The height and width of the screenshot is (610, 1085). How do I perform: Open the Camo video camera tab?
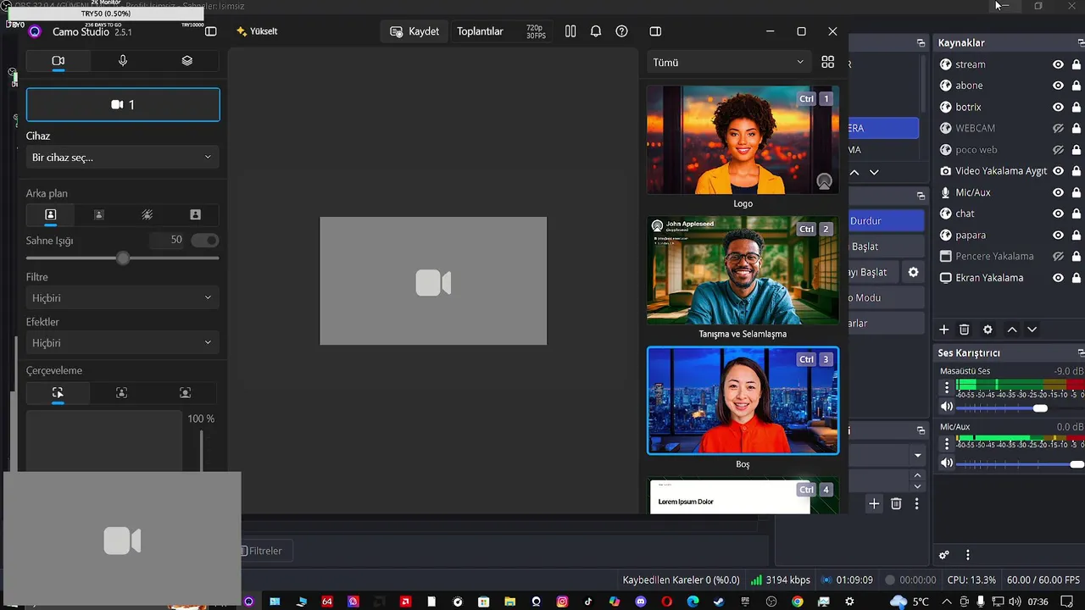point(58,61)
